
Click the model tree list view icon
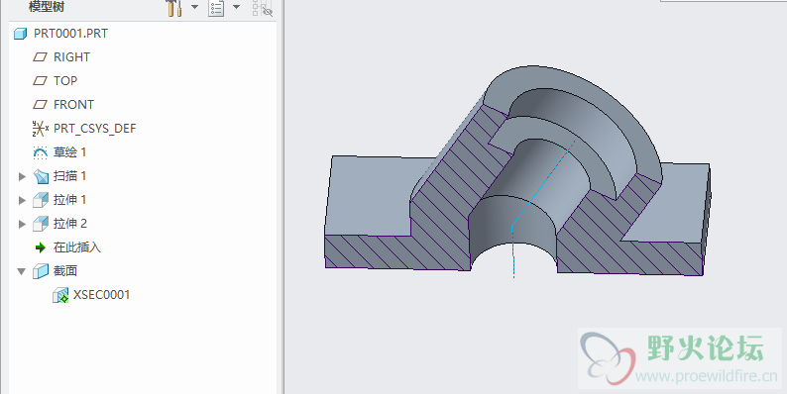216,8
